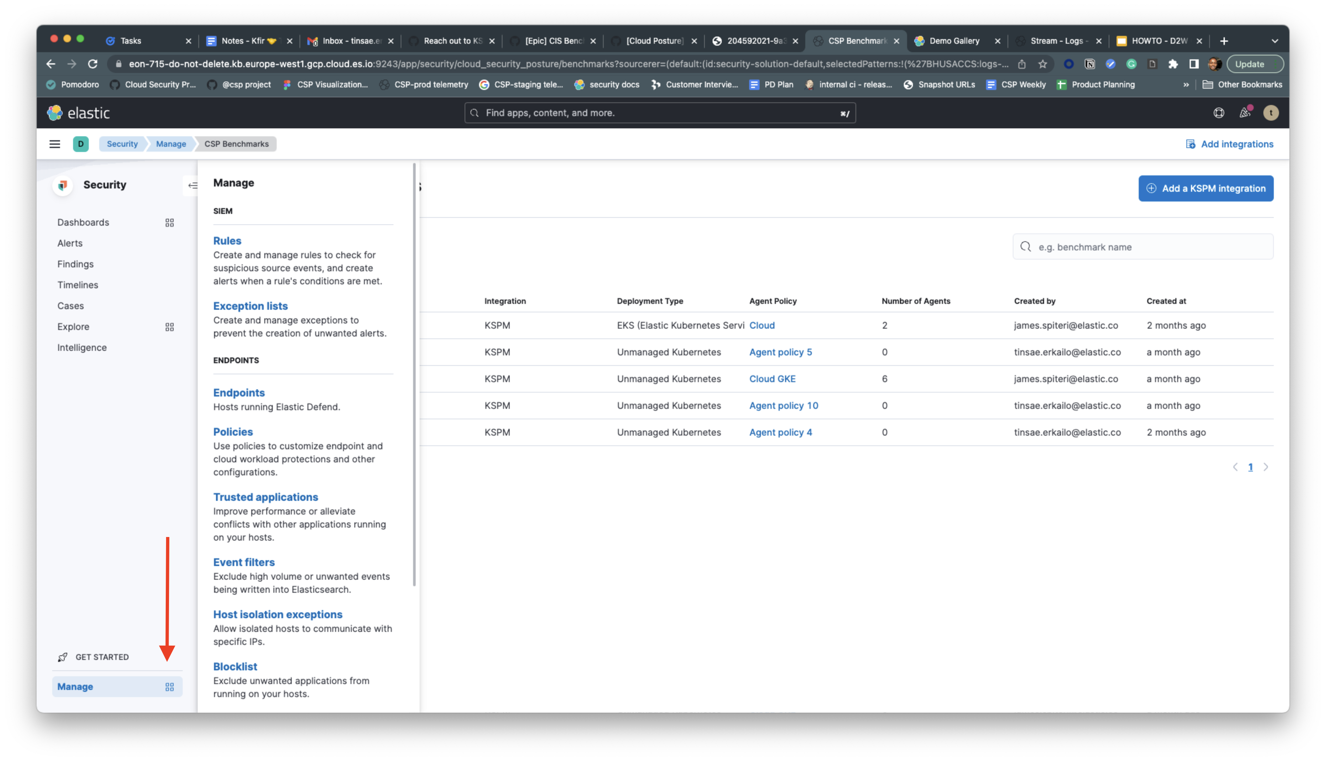Click the grid icon beside Dashboards
Viewport: 1326px width, 761px height.
169,222
